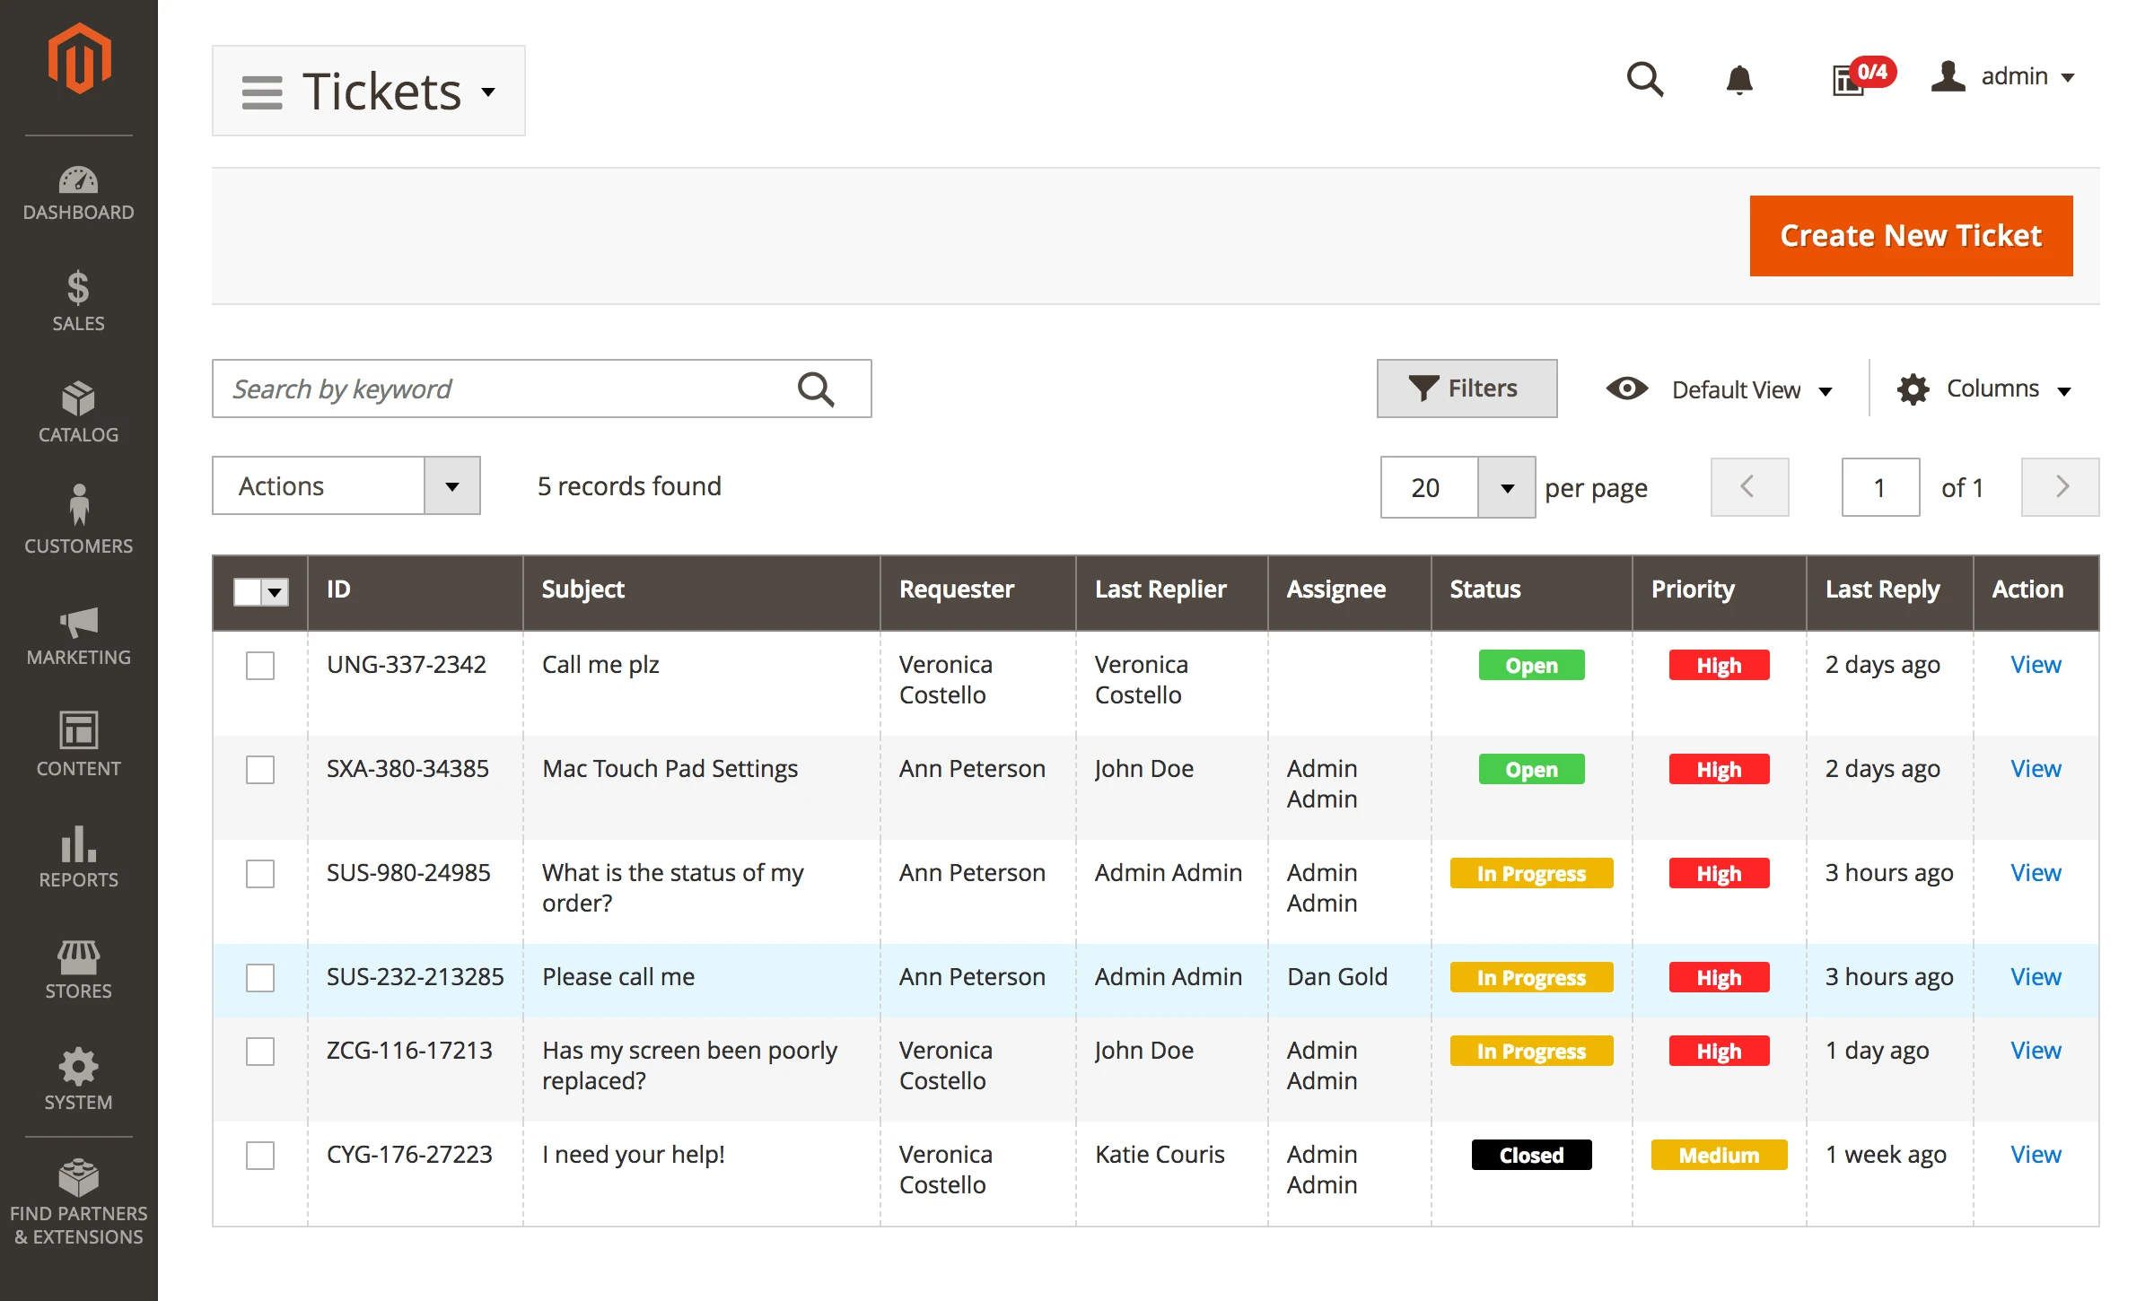
Task: Go to Catalog cube icon
Action: 79,399
